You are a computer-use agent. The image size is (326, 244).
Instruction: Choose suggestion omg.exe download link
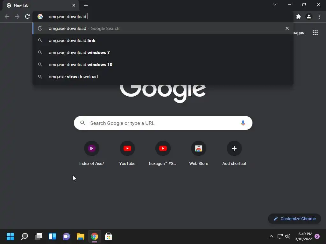click(163, 40)
